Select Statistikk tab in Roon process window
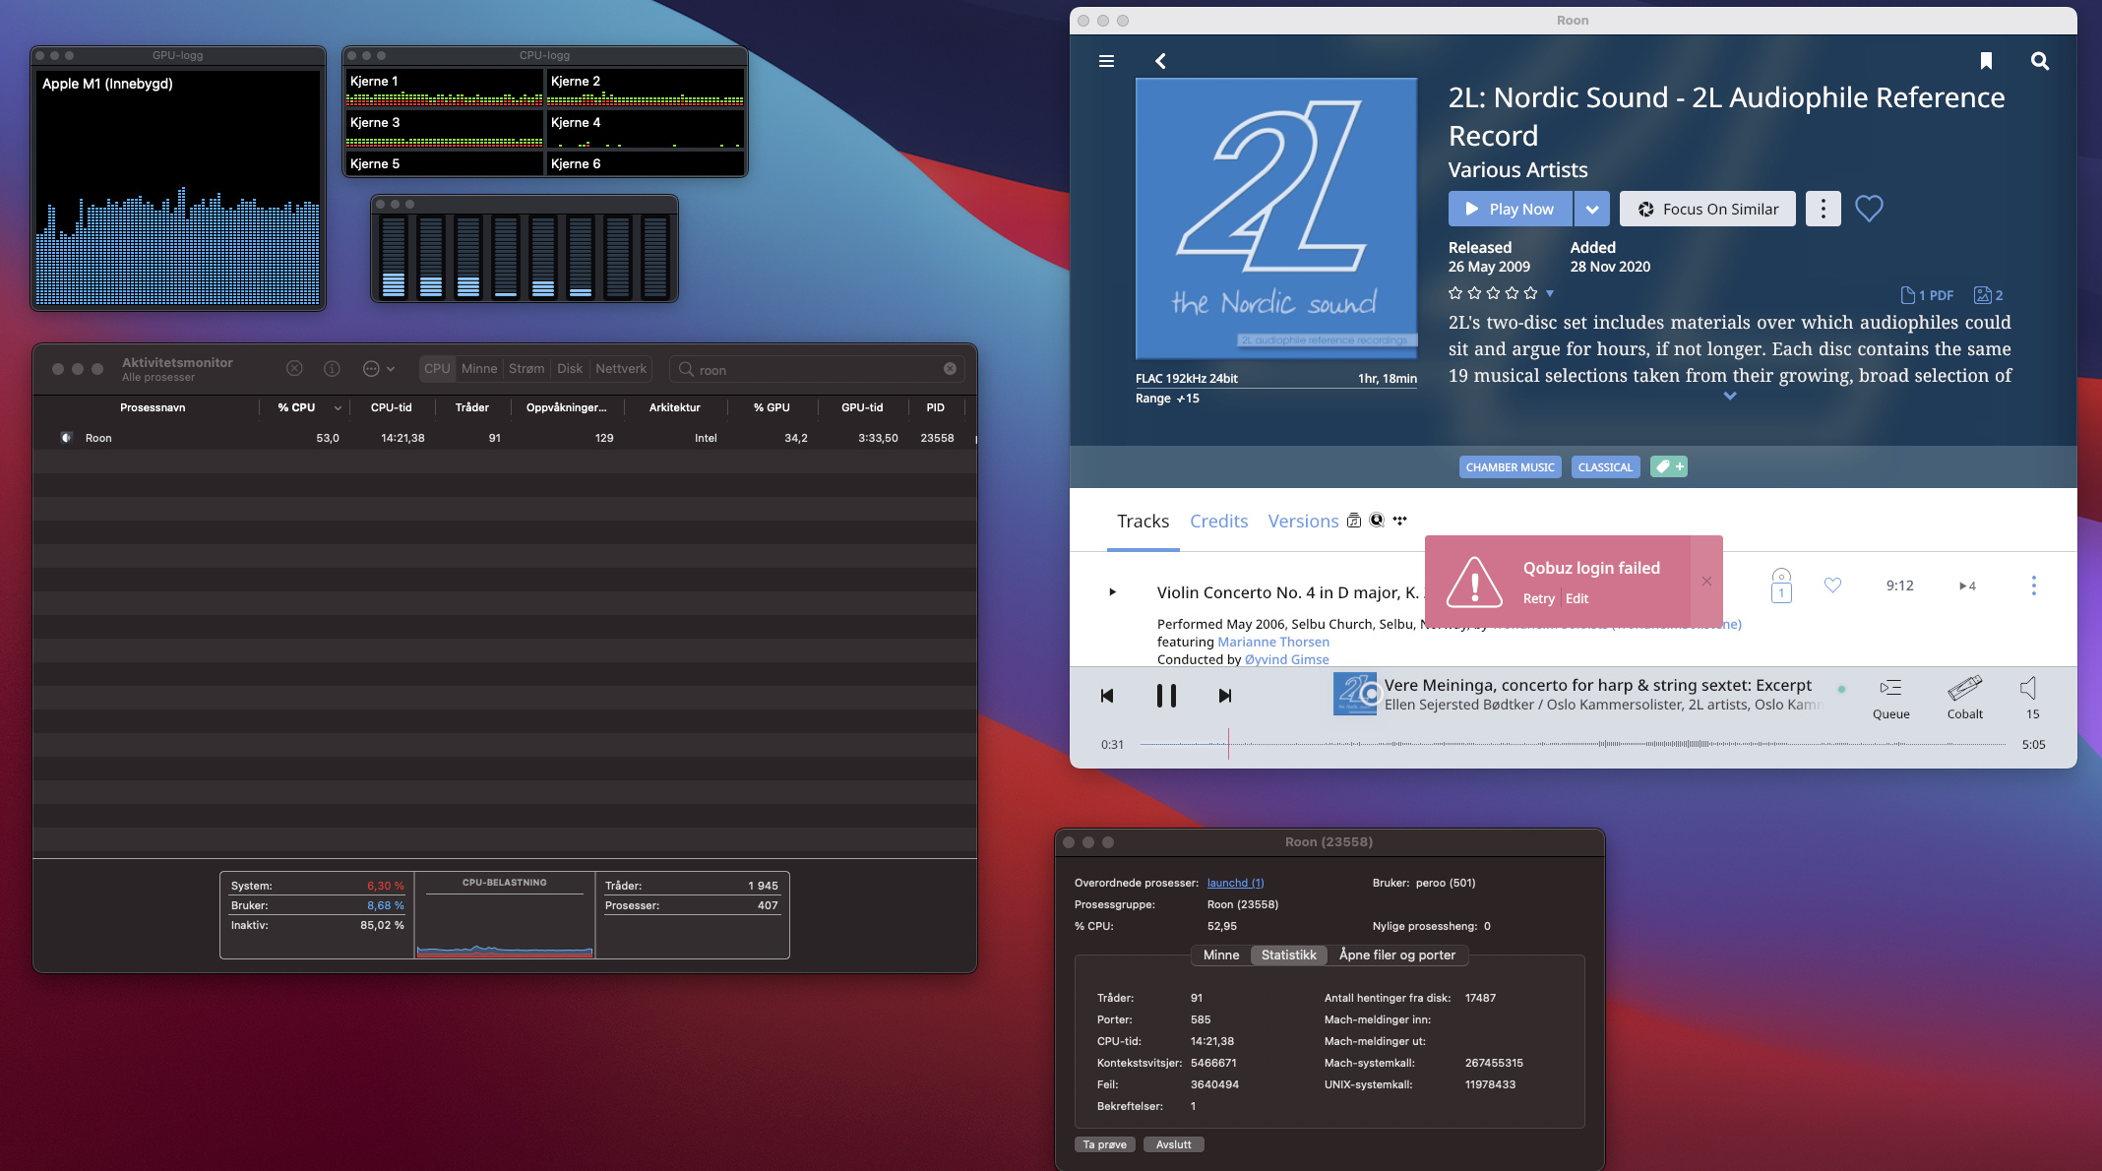The height and width of the screenshot is (1171, 2102). pos(1288,955)
